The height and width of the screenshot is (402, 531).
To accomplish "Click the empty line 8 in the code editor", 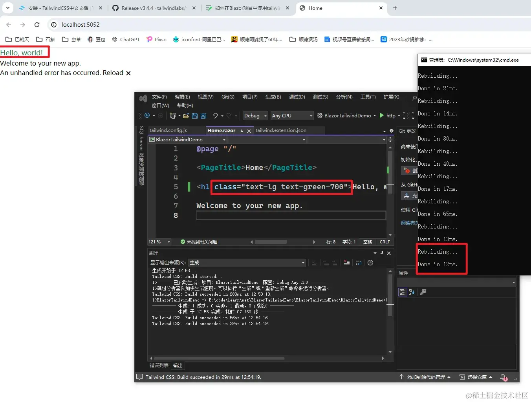I will coord(291,216).
